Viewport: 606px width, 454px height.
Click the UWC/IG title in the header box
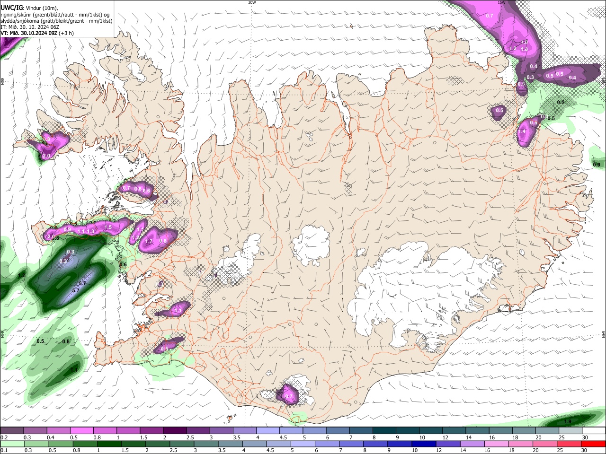point(11,8)
